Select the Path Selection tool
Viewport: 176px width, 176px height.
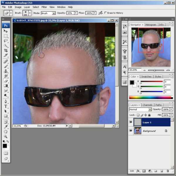pyautogui.click(x=6, y=111)
